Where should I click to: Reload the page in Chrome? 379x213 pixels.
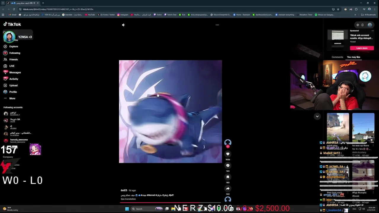coord(14,9)
